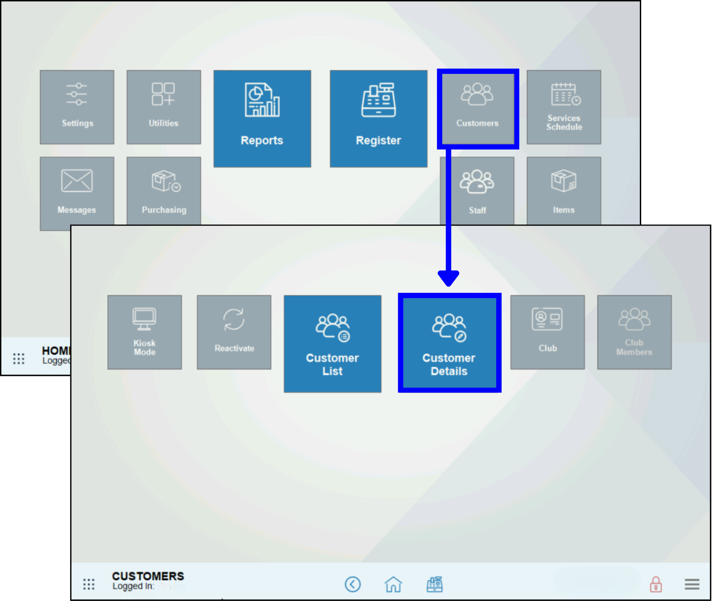Enable Kiosk Mode
This screenshot has width=712, height=601.
144,332
